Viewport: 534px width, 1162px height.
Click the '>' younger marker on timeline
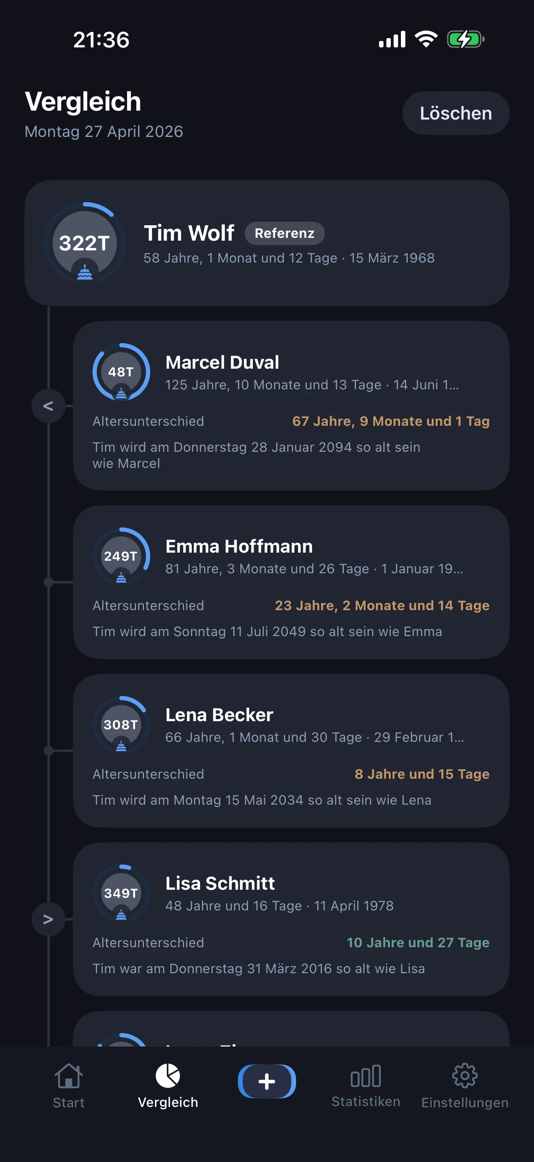point(49,919)
